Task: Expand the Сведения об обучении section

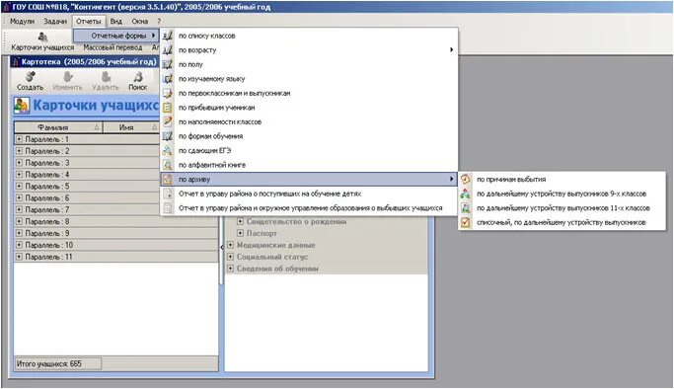Action: pos(230,269)
